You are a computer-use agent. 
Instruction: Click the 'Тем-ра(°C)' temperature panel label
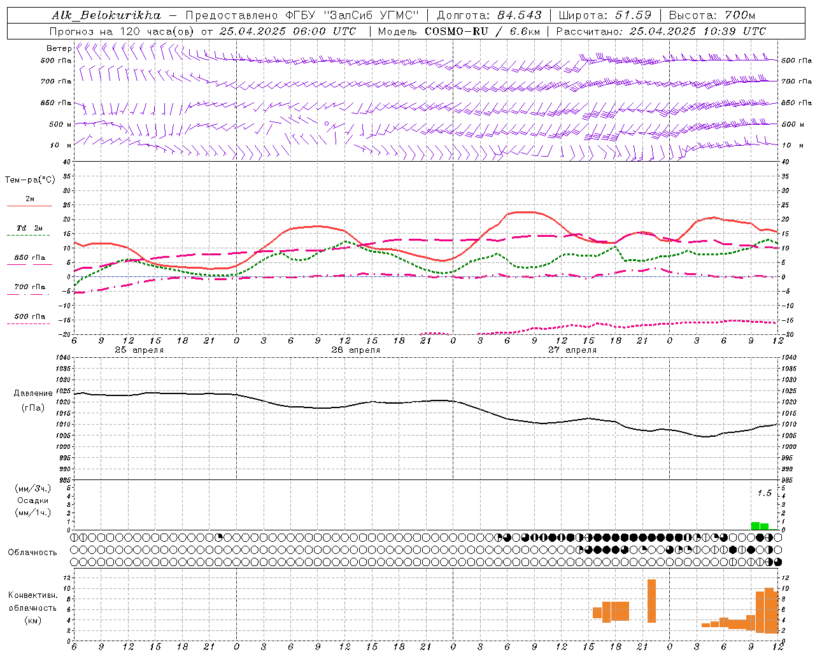tap(30, 180)
